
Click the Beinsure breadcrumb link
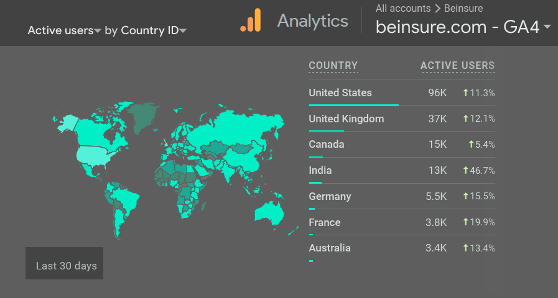coord(463,8)
